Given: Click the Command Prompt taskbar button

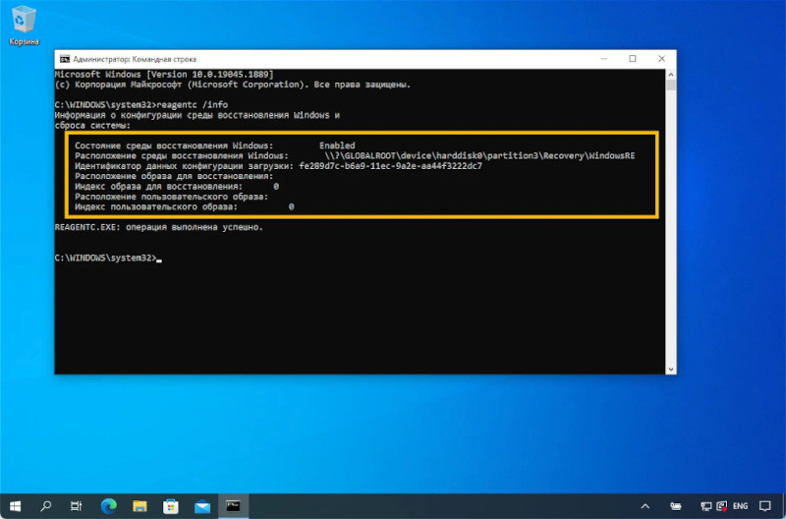Looking at the screenshot, I should [x=234, y=505].
